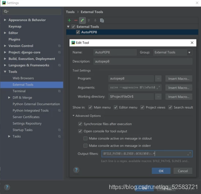The image size is (201, 194).
Task: Browse for Program path with ellipsis button
Action: pos(158,79)
